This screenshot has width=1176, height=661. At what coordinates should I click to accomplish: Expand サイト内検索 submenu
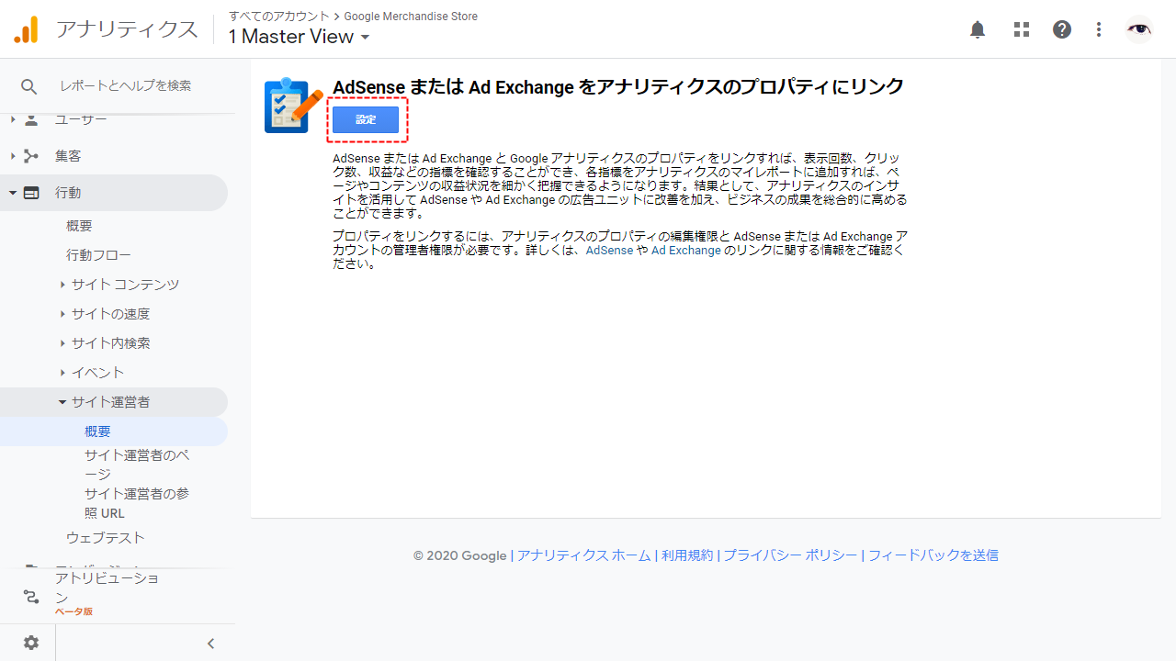pos(62,343)
